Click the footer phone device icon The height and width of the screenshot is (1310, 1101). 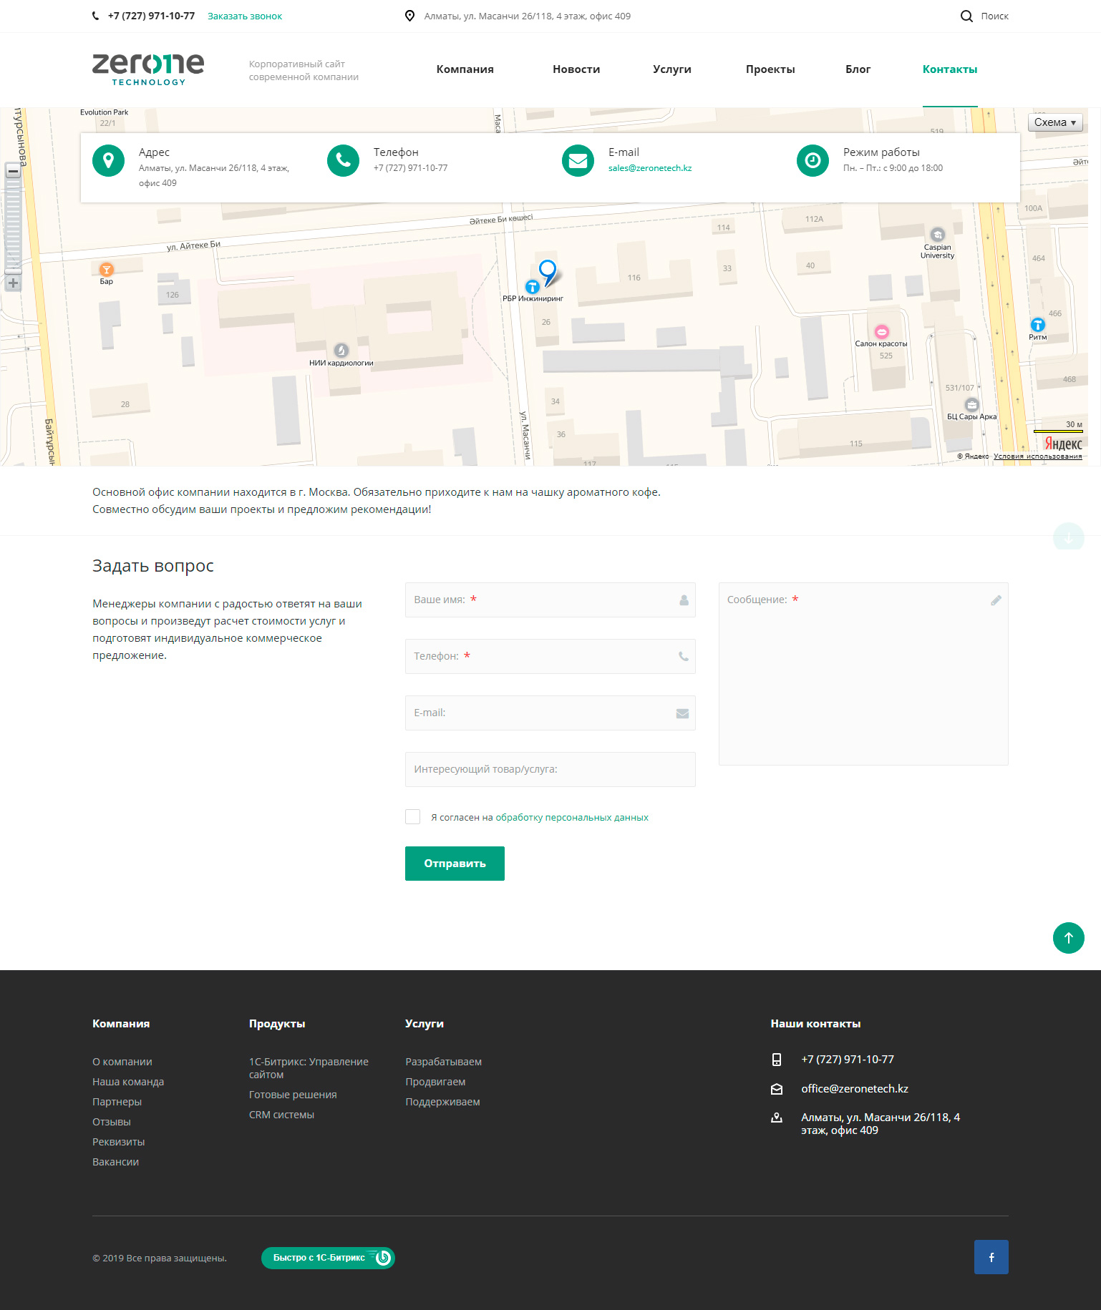pos(777,1060)
